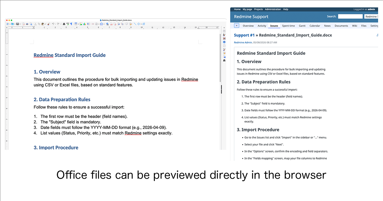
Task: Open sidebar Gallery icon in Writer
Action: tap(224, 38)
